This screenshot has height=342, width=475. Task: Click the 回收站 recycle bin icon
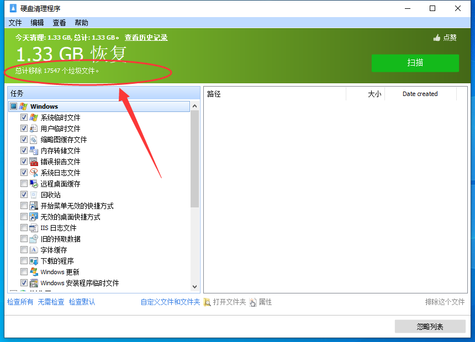point(34,195)
